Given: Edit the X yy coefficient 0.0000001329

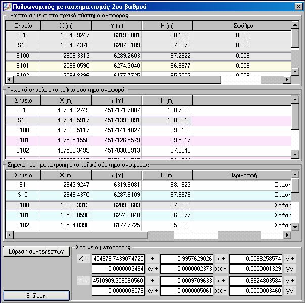Looking at the screenshot, I should click(x=255, y=269).
